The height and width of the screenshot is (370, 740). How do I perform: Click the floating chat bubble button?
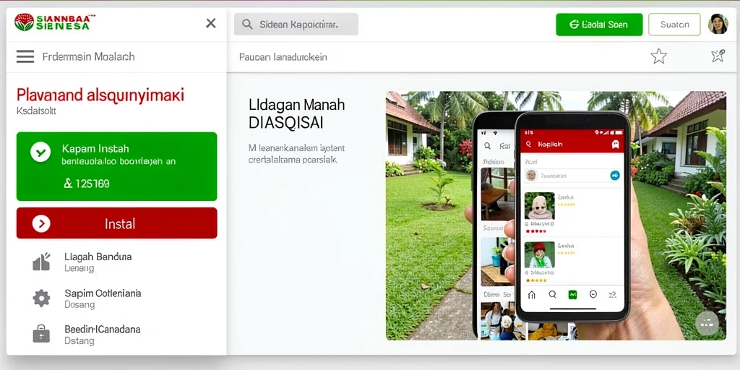(x=707, y=323)
